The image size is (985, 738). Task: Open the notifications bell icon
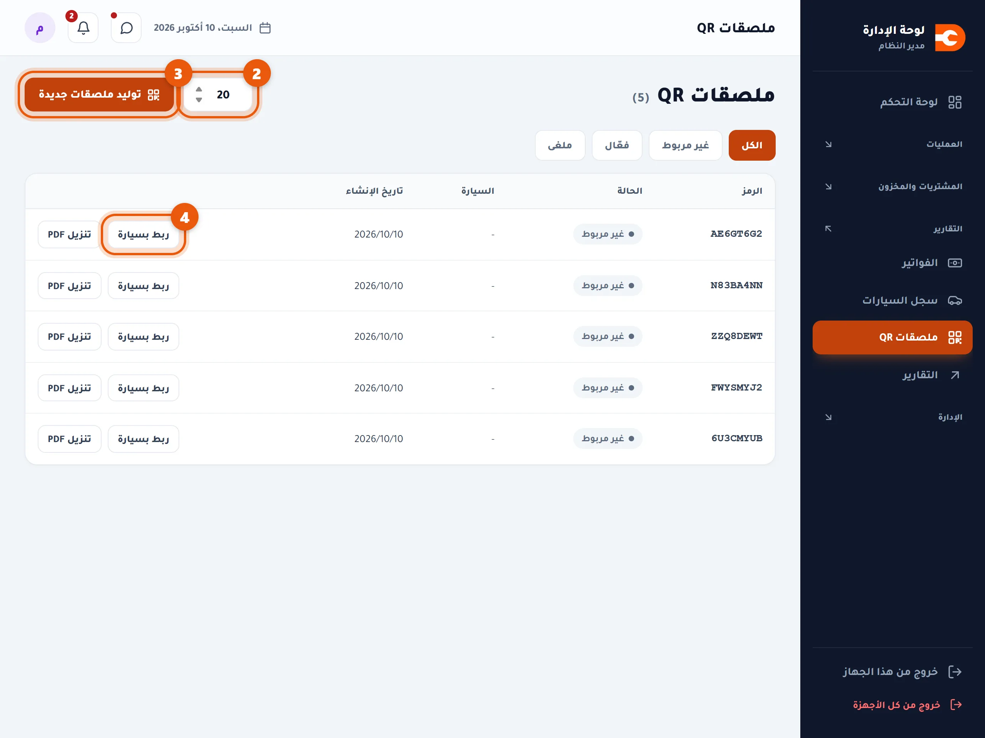click(83, 28)
